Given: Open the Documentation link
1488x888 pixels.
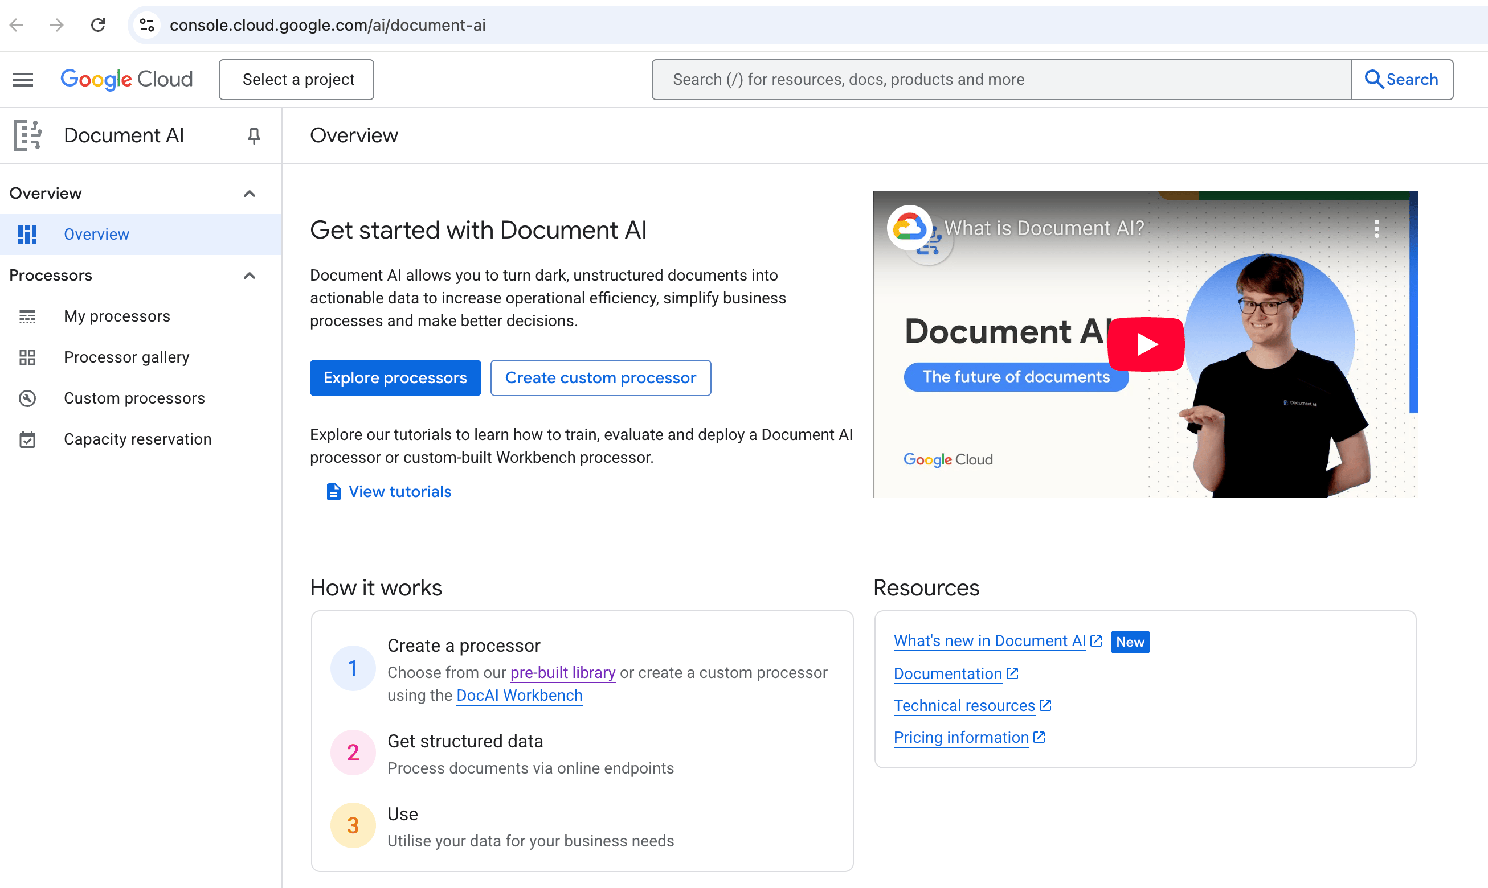Looking at the screenshot, I should (948, 674).
